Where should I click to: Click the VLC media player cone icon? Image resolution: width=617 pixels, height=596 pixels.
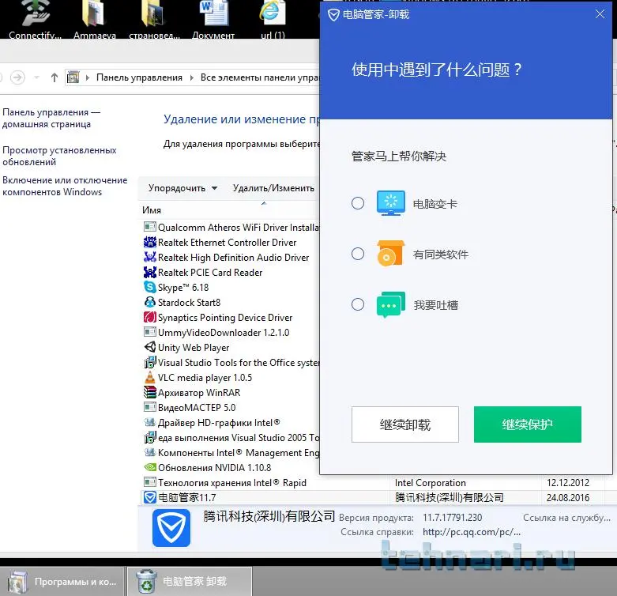point(150,377)
